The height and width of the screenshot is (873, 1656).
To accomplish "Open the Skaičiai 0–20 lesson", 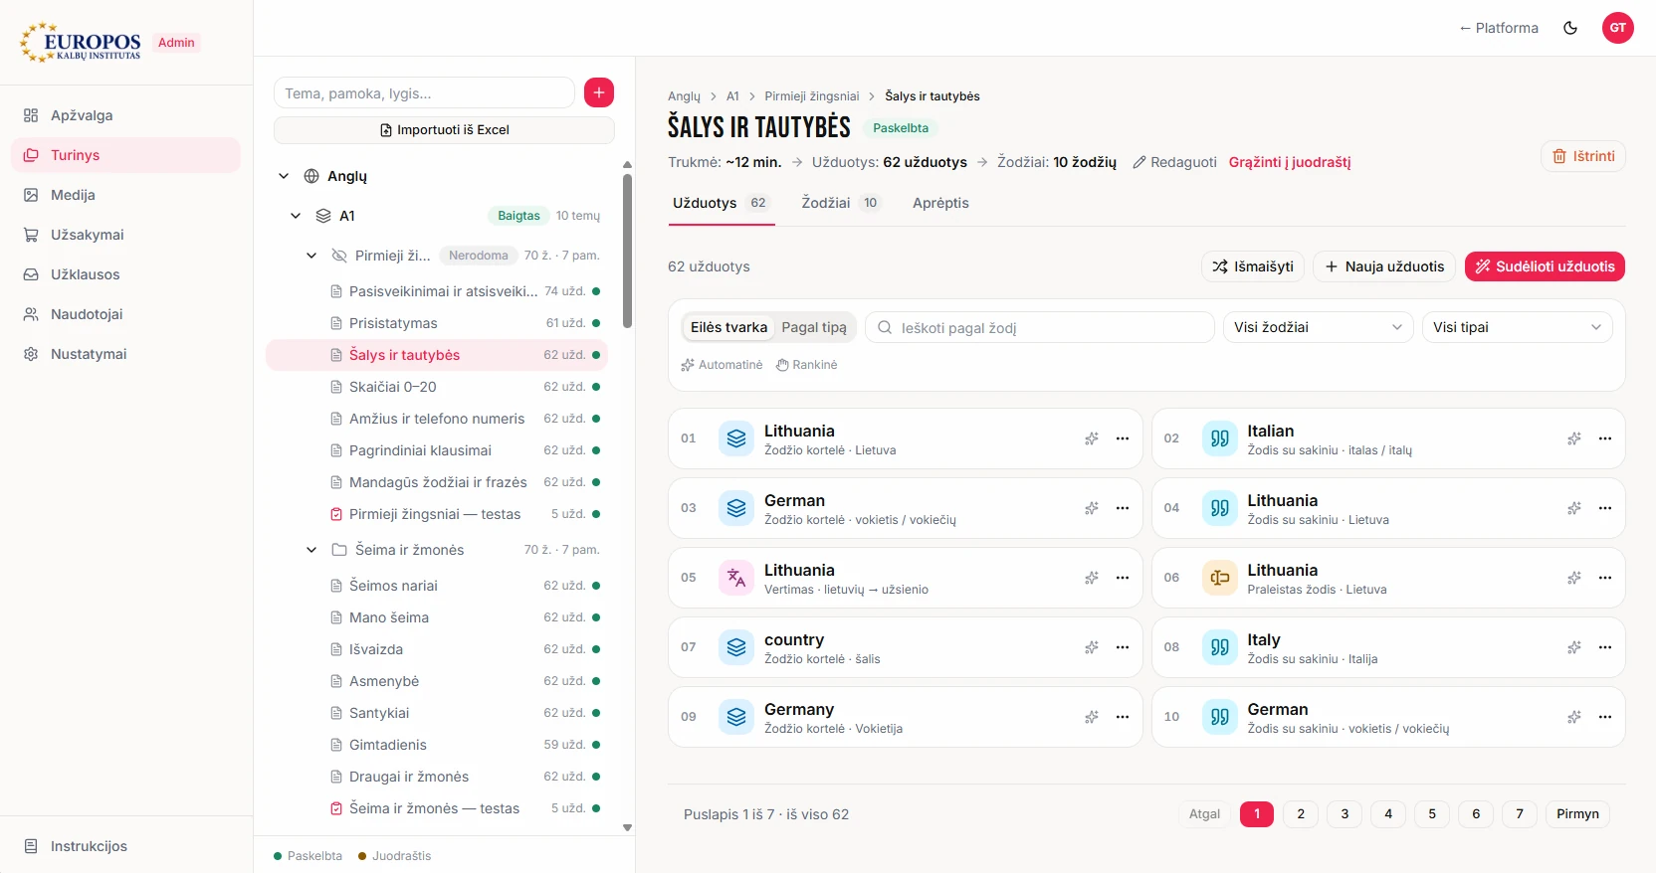I will 437,387.
